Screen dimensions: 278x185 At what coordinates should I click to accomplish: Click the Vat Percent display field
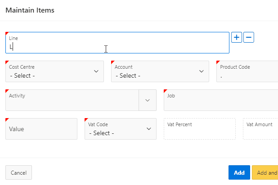click(200, 129)
